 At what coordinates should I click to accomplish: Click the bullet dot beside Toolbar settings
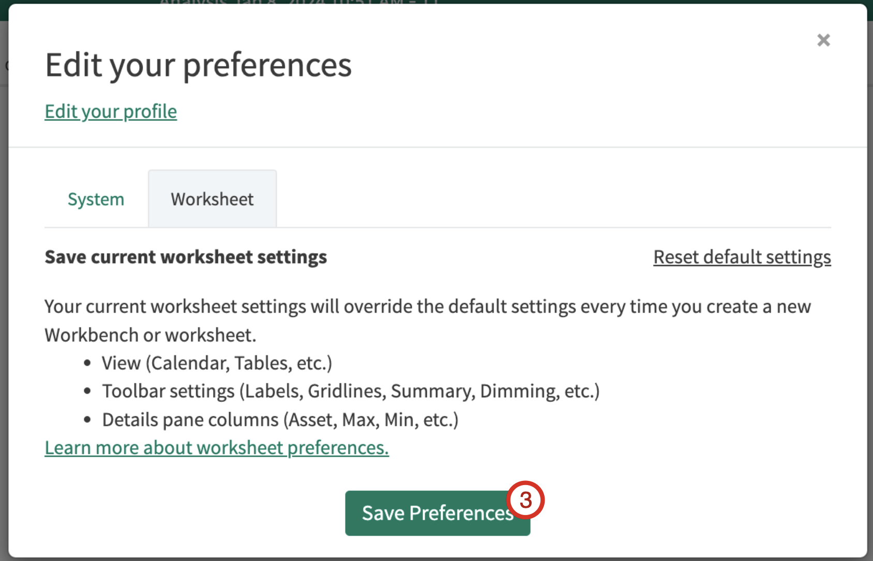[x=87, y=392]
